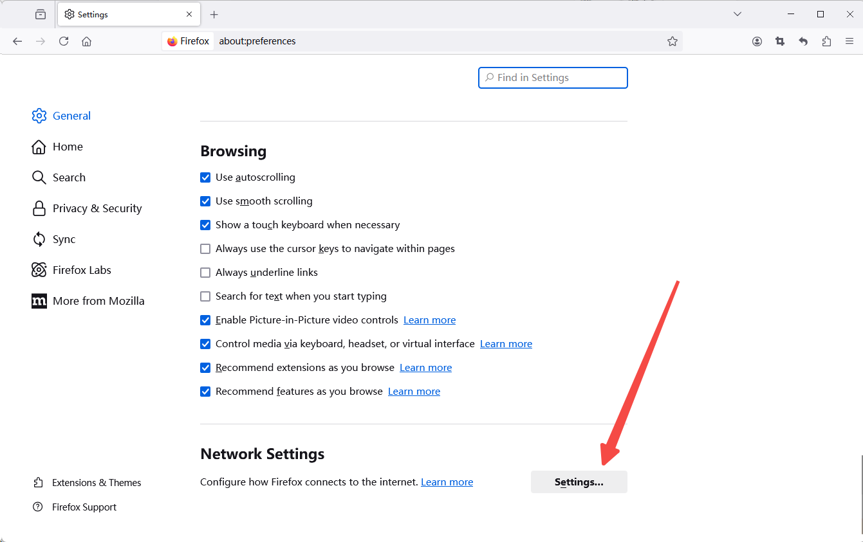Click the Find in Settings search field
The width and height of the screenshot is (863, 542).
553,78
